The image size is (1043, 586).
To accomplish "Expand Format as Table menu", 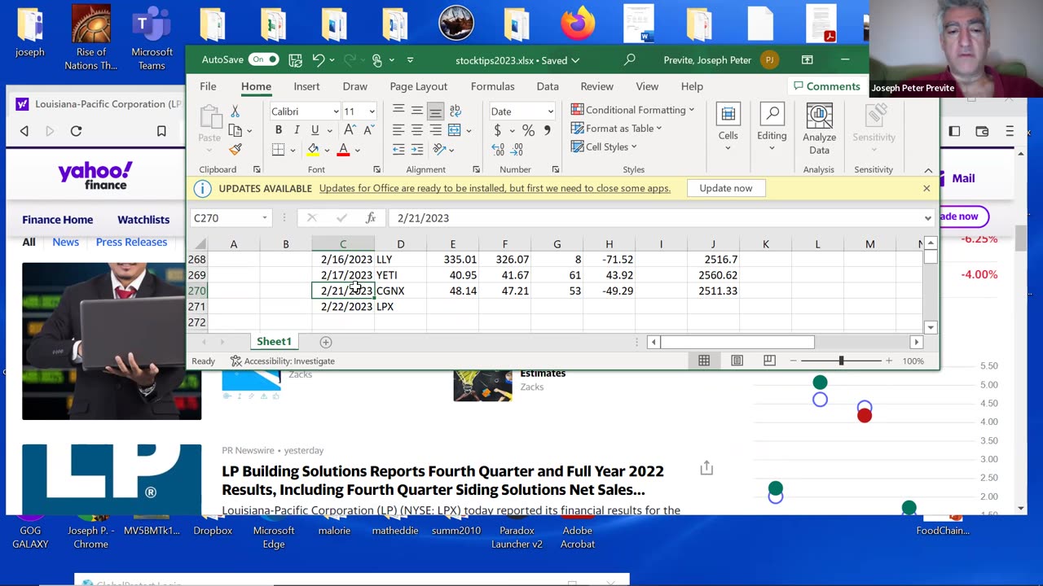I will click(x=617, y=129).
